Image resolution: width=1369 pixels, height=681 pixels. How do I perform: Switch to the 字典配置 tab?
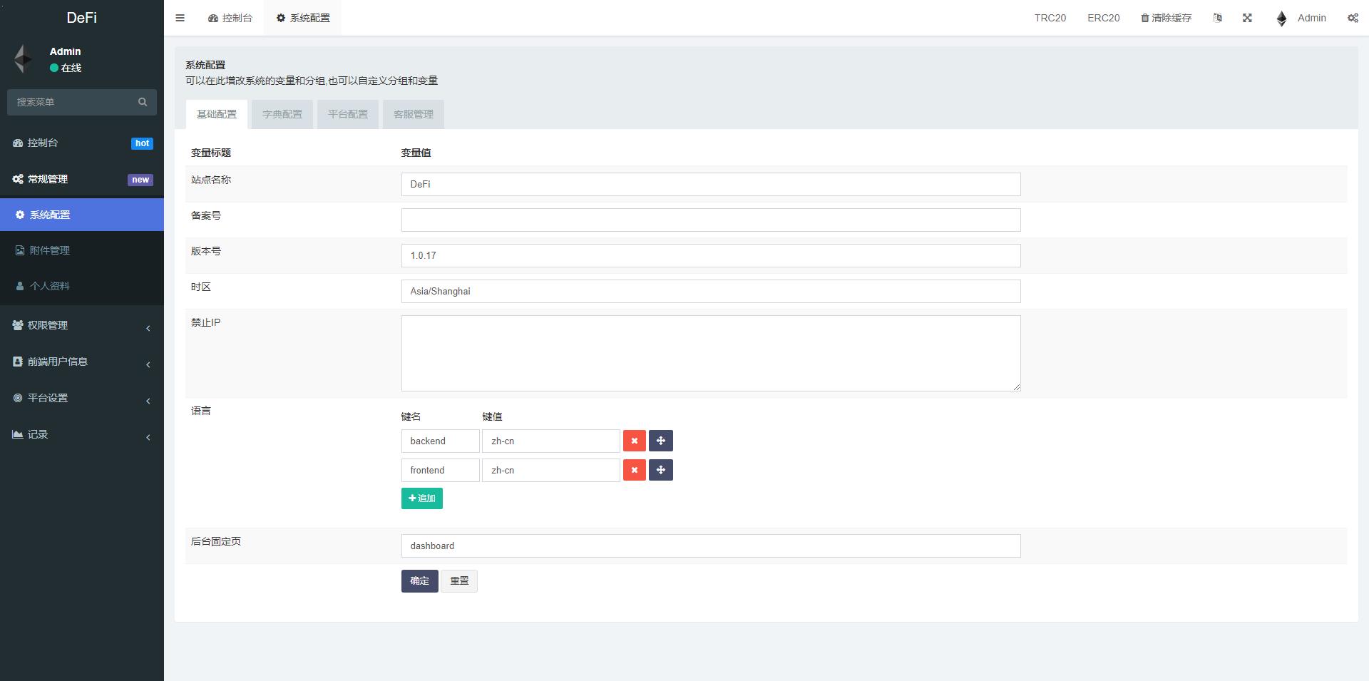pyautogui.click(x=282, y=114)
